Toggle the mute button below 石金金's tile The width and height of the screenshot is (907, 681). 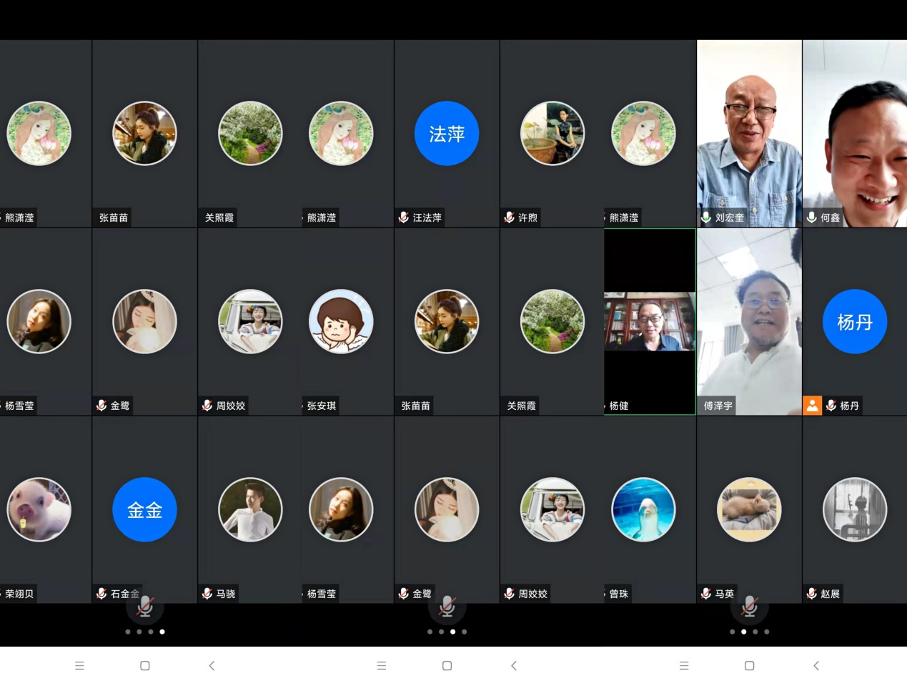click(145, 607)
